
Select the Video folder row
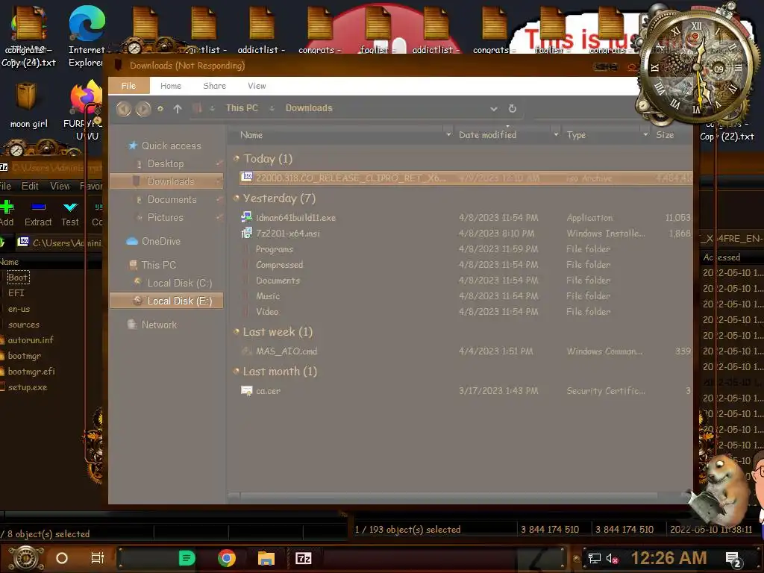click(x=466, y=311)
